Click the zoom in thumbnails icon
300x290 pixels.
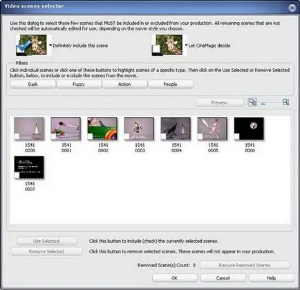tap(285, 102)
